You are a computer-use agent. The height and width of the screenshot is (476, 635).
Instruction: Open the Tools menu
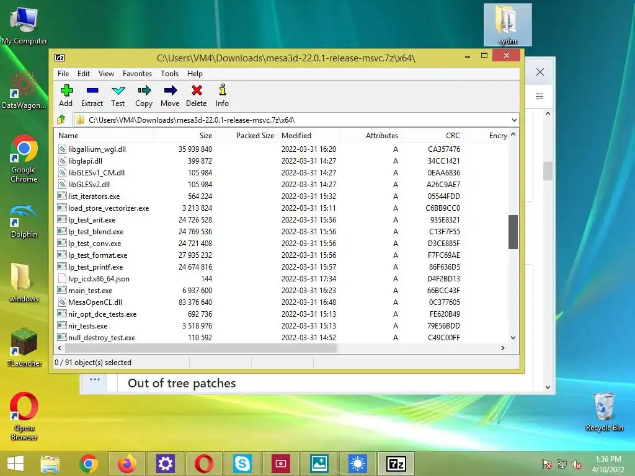(x=169, y=74)
